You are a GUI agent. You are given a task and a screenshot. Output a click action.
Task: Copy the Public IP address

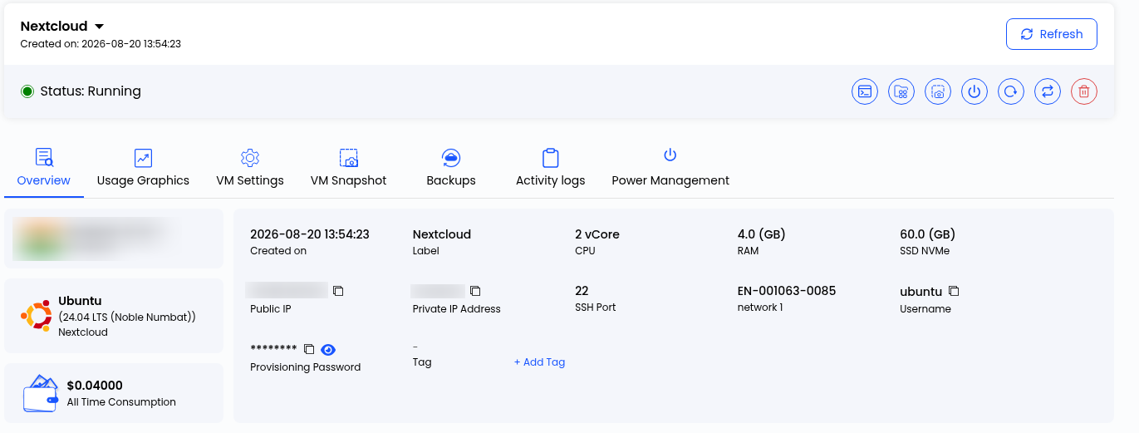coord(338,291)
